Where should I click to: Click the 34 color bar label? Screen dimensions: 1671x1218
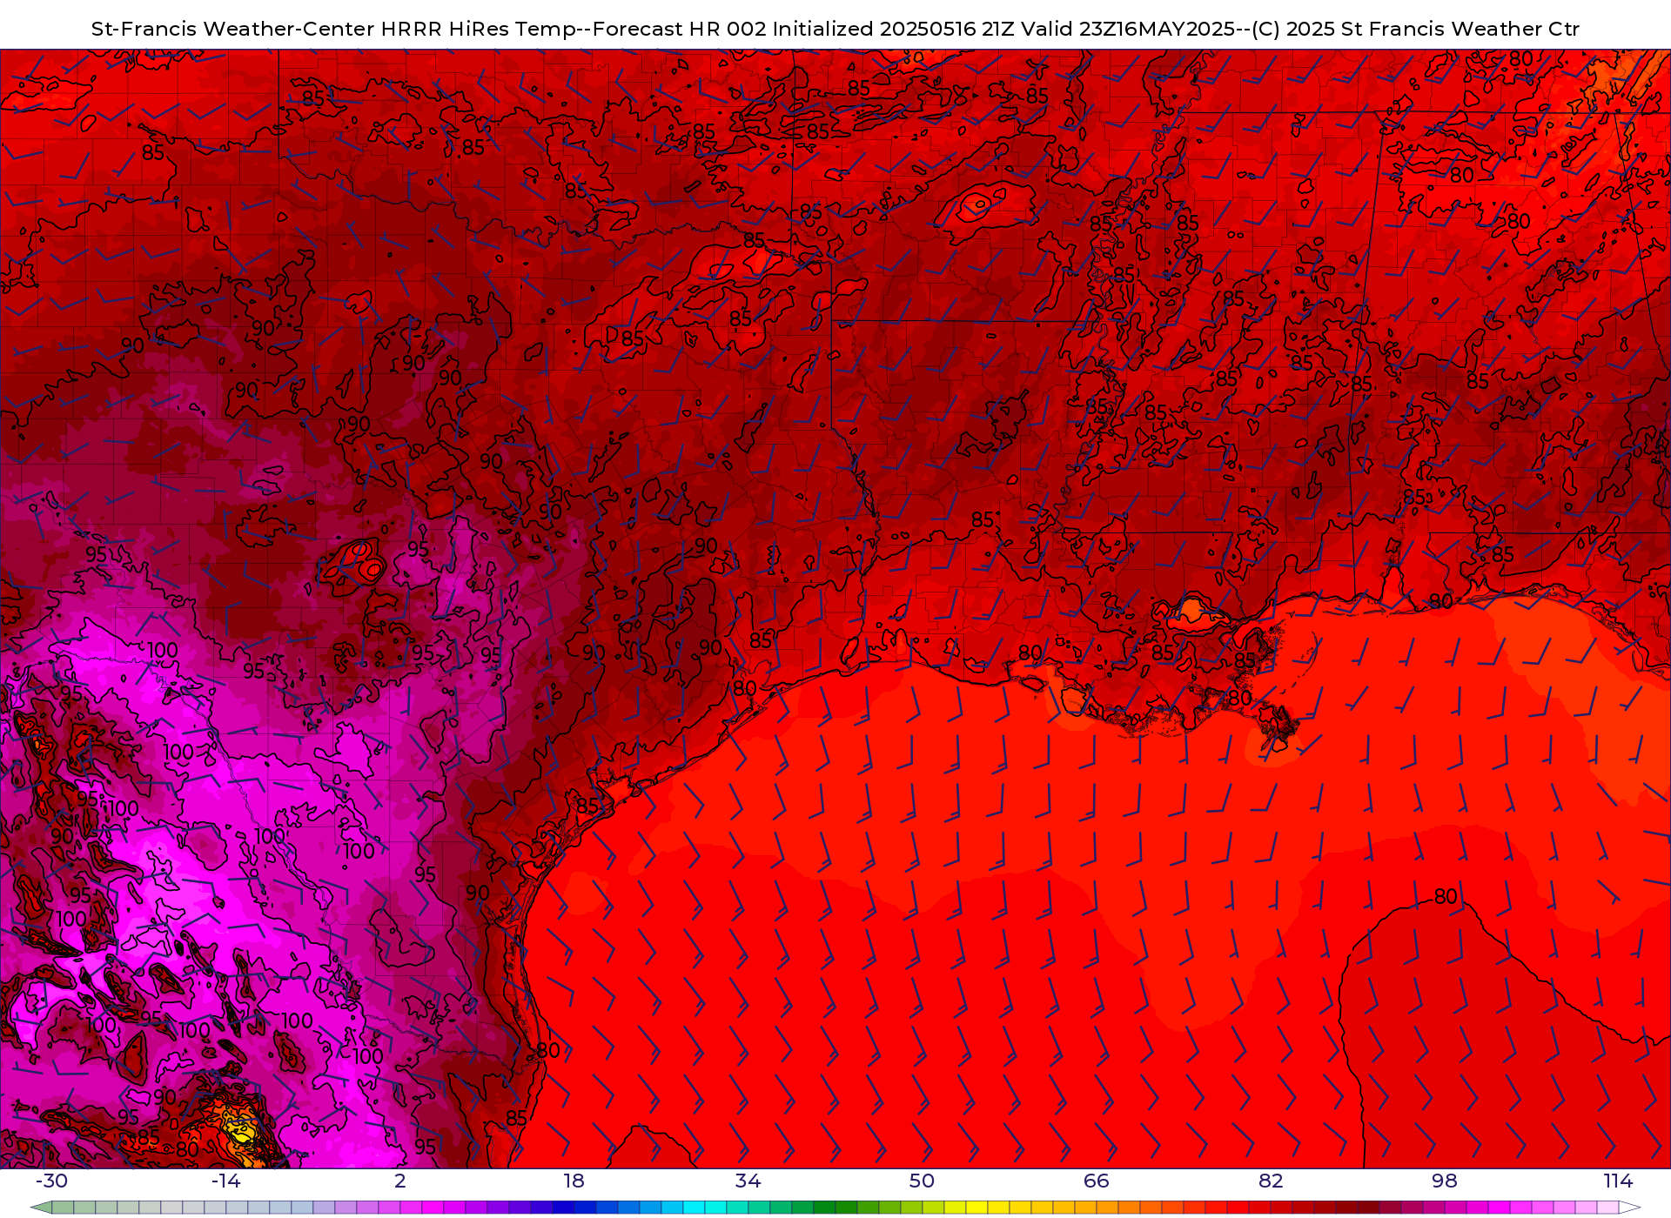(748, 1181)
